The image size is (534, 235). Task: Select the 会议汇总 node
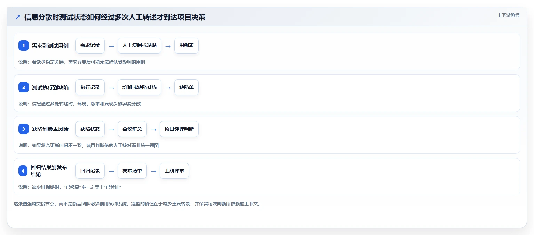(x=132, y=129)
